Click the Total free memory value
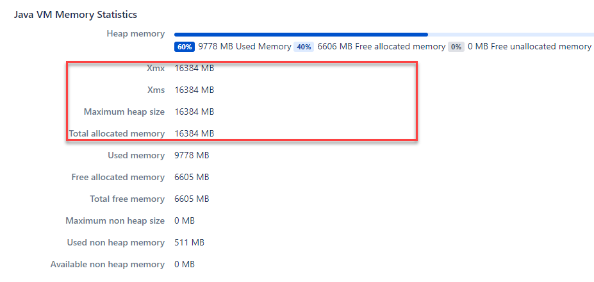Screen dimensions: 594x282 click(x=192, y=199)
